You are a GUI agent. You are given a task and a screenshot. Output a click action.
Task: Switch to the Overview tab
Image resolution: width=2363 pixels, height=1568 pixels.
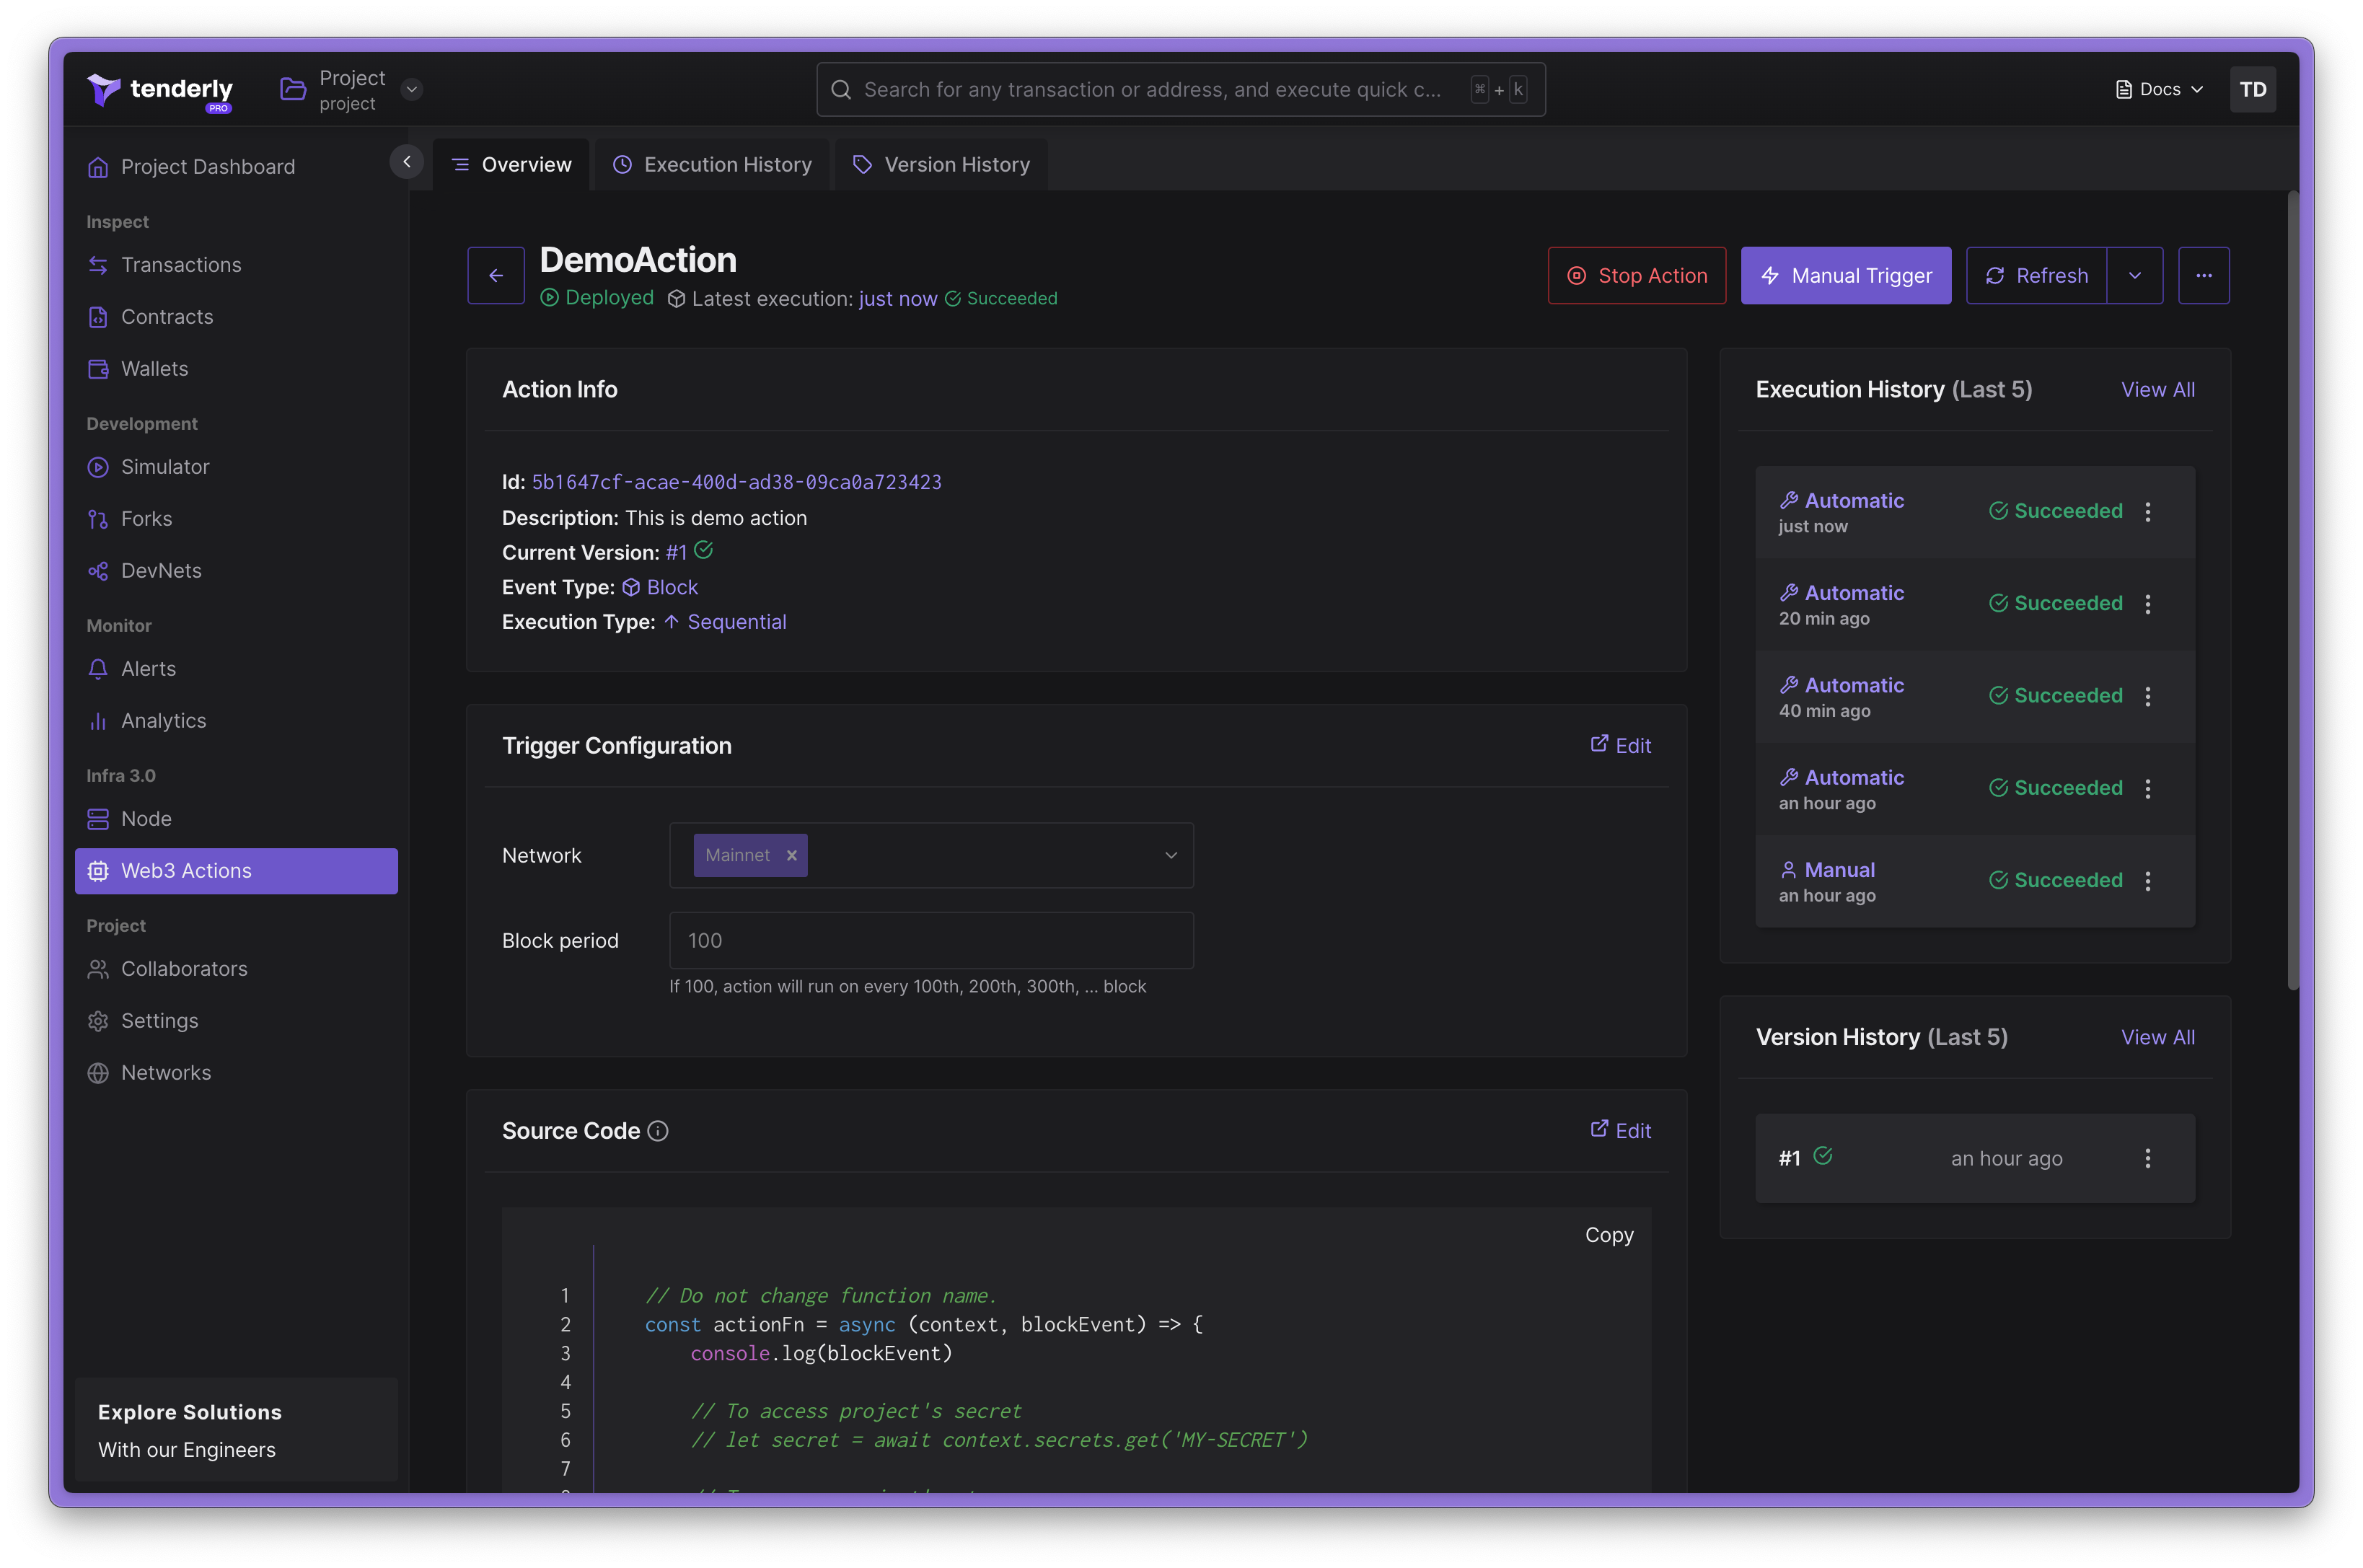(511, 165)
